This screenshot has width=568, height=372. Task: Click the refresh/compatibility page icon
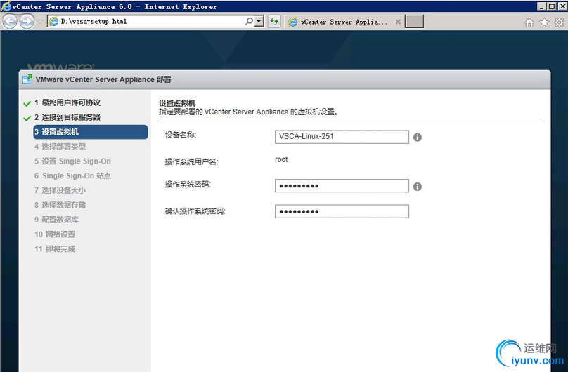[x=275, y=21]
